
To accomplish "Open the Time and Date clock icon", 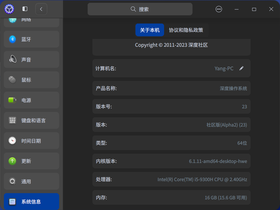I will (12, 141).
